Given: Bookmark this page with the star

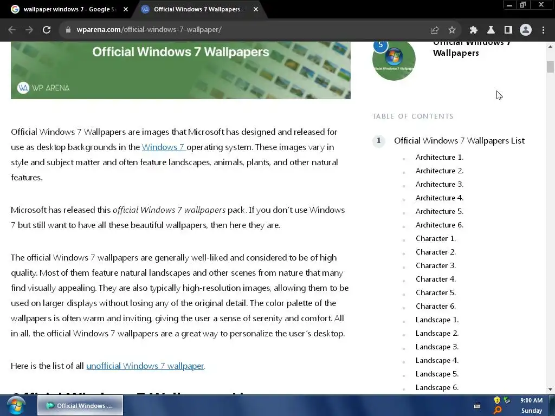Looking at the screenshot, I should [x=452, y=30].
